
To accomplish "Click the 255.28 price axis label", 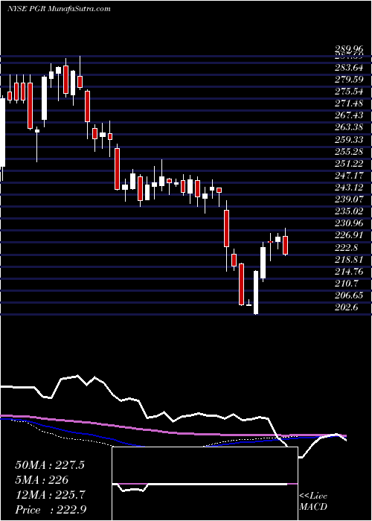I will click(x=349, y=152).
